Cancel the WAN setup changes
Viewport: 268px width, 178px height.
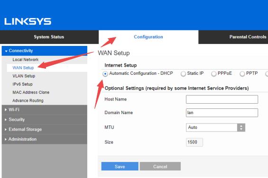(x=160, y=166)
